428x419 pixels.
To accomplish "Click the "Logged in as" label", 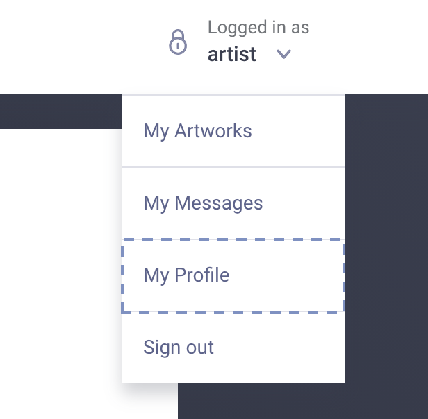I will [258, 28].
